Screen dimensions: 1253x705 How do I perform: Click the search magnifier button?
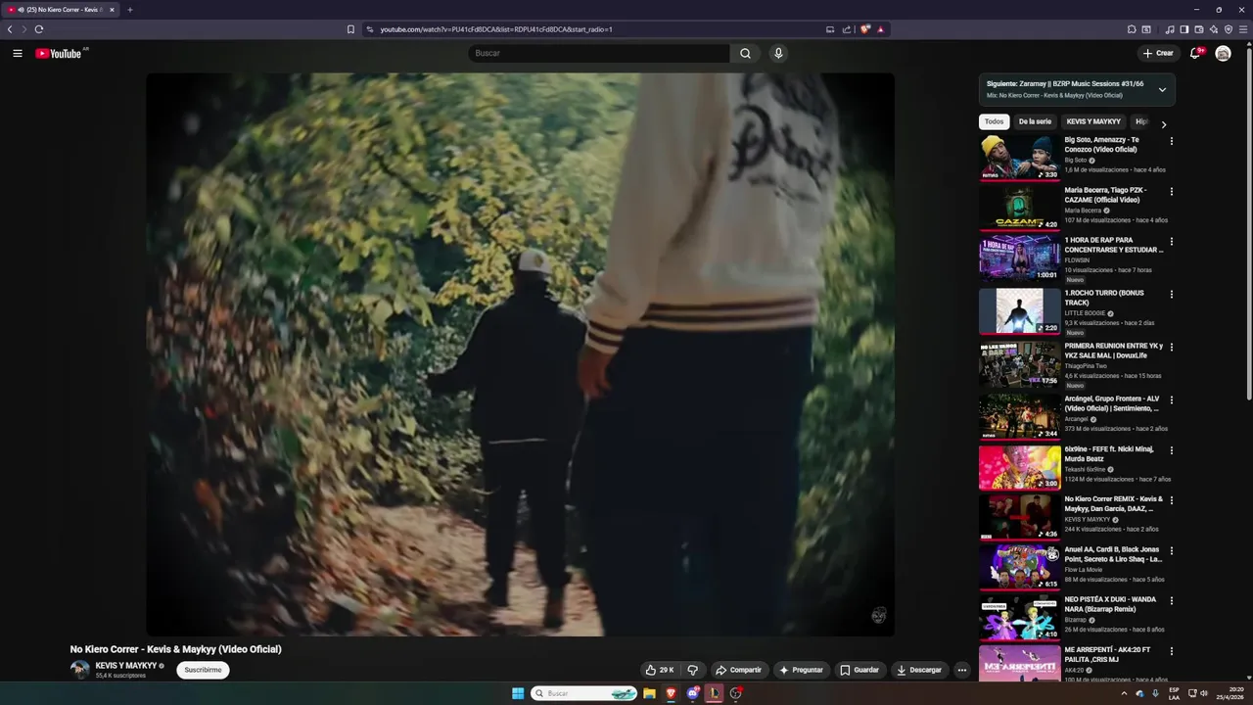(x=745, y=53)
